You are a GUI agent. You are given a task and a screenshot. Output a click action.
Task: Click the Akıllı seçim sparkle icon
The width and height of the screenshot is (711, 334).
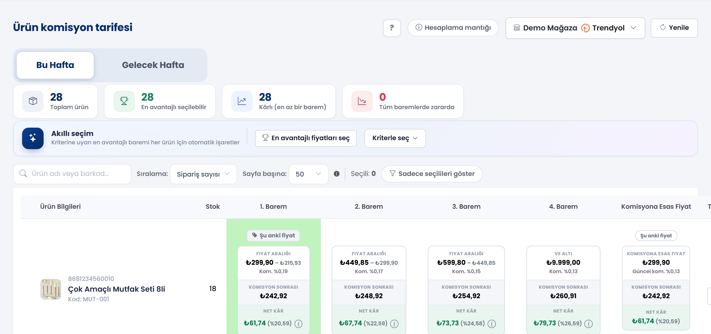[33, 138]
